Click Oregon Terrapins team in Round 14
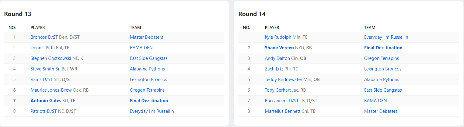The height and width of the screenshot is (127, 464). pos(381,58)
